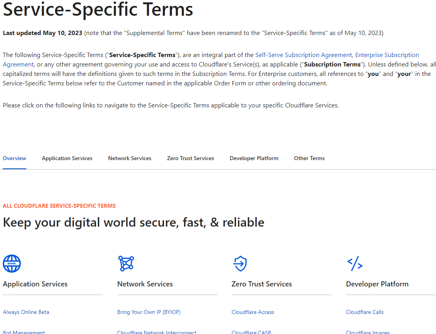This screenshot has height=334, width=436.
Task: Open the Network Services tab
Action: [x=130, y=159]
